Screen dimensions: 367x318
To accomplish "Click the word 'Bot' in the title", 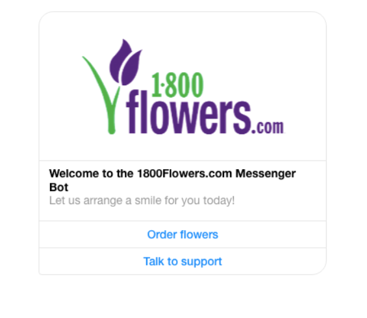I will tap(58, 187).
